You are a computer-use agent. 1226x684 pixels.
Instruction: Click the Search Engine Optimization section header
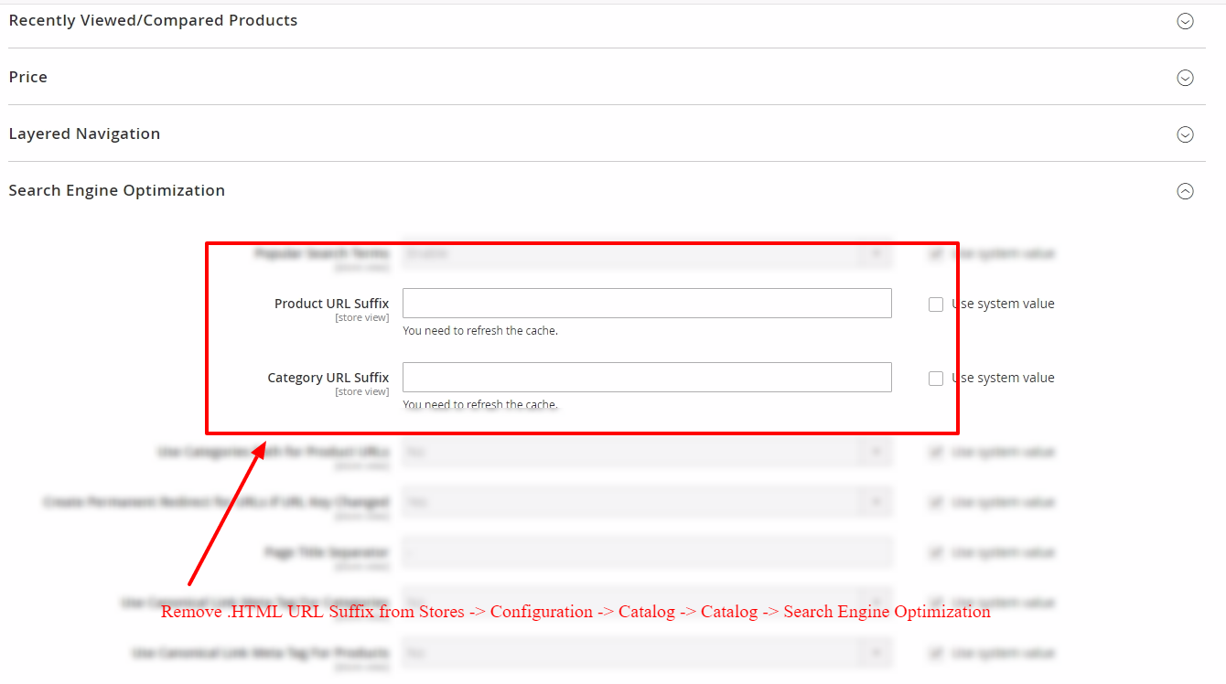[x=117, y=190]
